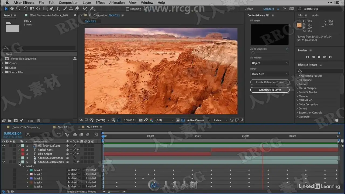Select the Eraser tool

tap(77, 9)
